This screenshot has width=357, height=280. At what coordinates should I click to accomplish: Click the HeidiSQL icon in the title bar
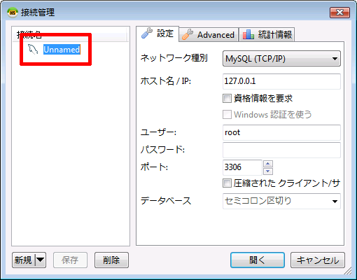pyautogui.click(x=13, y=12)
